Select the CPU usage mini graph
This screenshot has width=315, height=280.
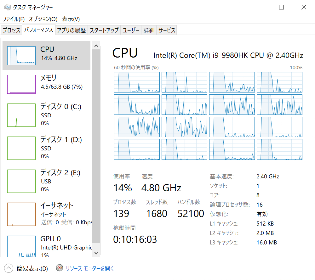point(21,56)
